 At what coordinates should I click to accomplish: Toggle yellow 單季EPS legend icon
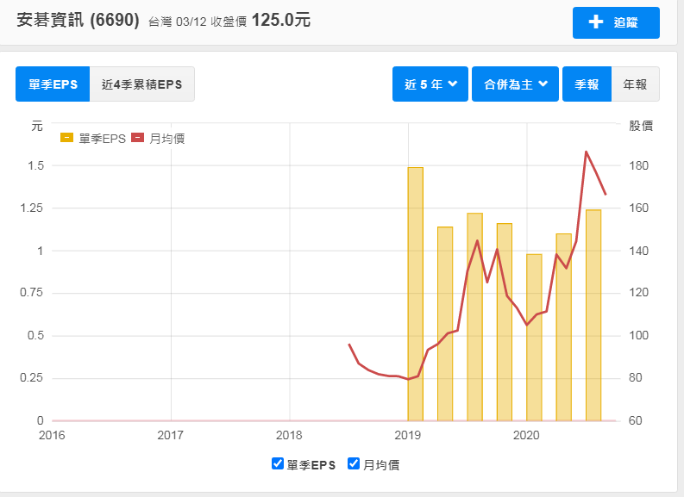click(x=66, y=138)
